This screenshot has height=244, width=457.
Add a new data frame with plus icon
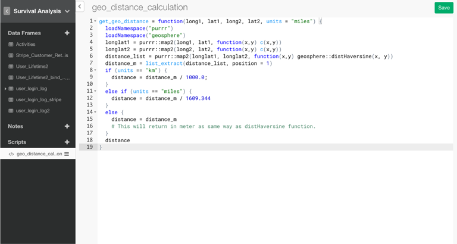point(67,33)
